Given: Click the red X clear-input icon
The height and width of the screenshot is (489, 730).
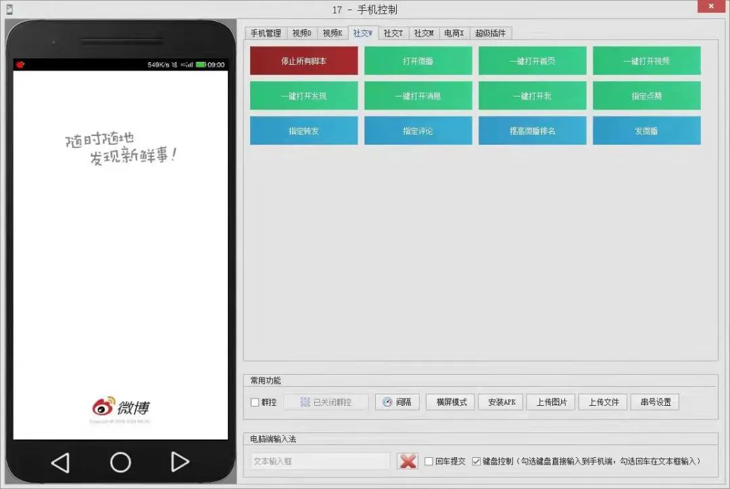Looking at the screenshot, I should (408, 461).
